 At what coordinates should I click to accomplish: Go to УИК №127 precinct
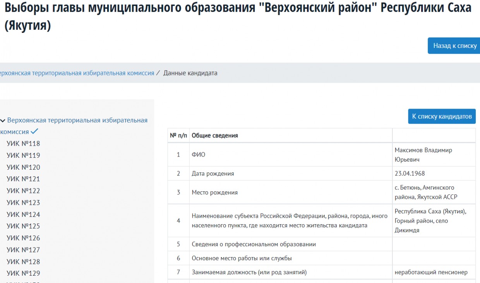pos(23,250)
